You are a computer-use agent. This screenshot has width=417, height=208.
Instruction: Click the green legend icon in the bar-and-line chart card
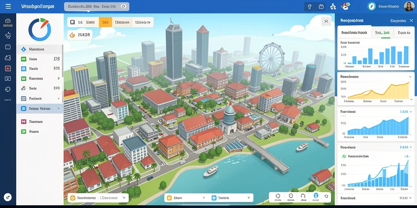click(x=344, y=156)
